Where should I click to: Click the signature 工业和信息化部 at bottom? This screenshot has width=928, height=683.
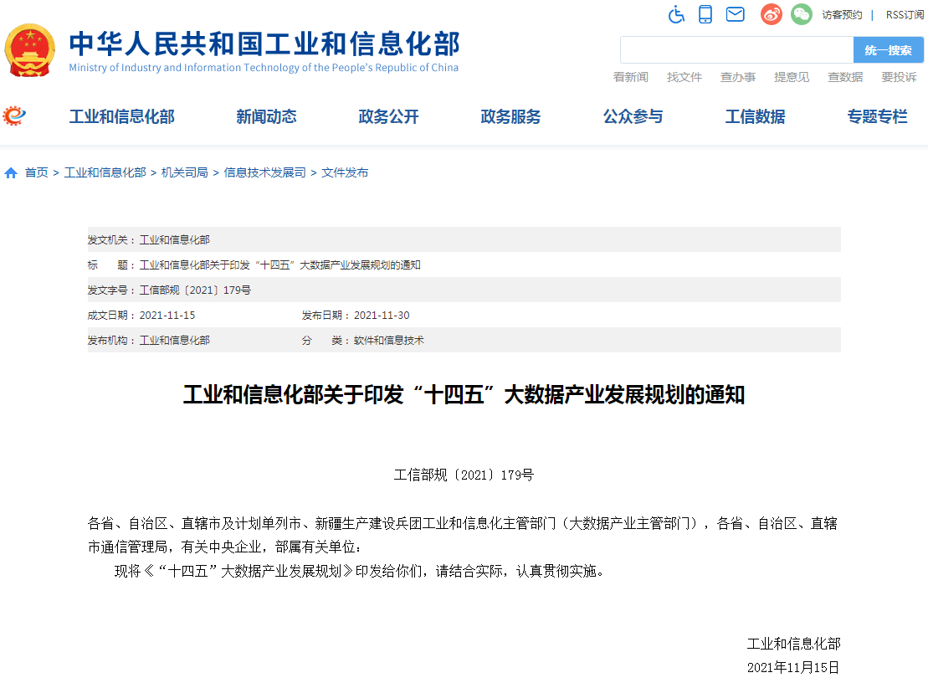coord(793,644)
